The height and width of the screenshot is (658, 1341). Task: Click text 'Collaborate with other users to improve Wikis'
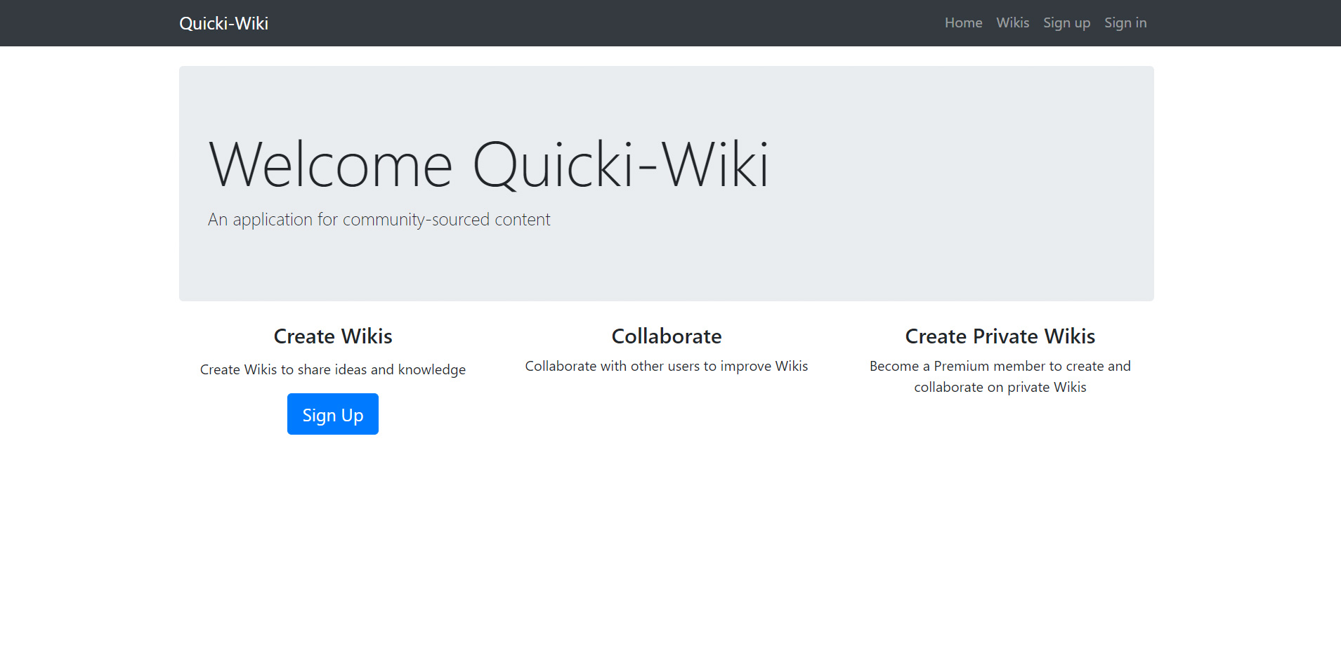[x=667, y=366]
